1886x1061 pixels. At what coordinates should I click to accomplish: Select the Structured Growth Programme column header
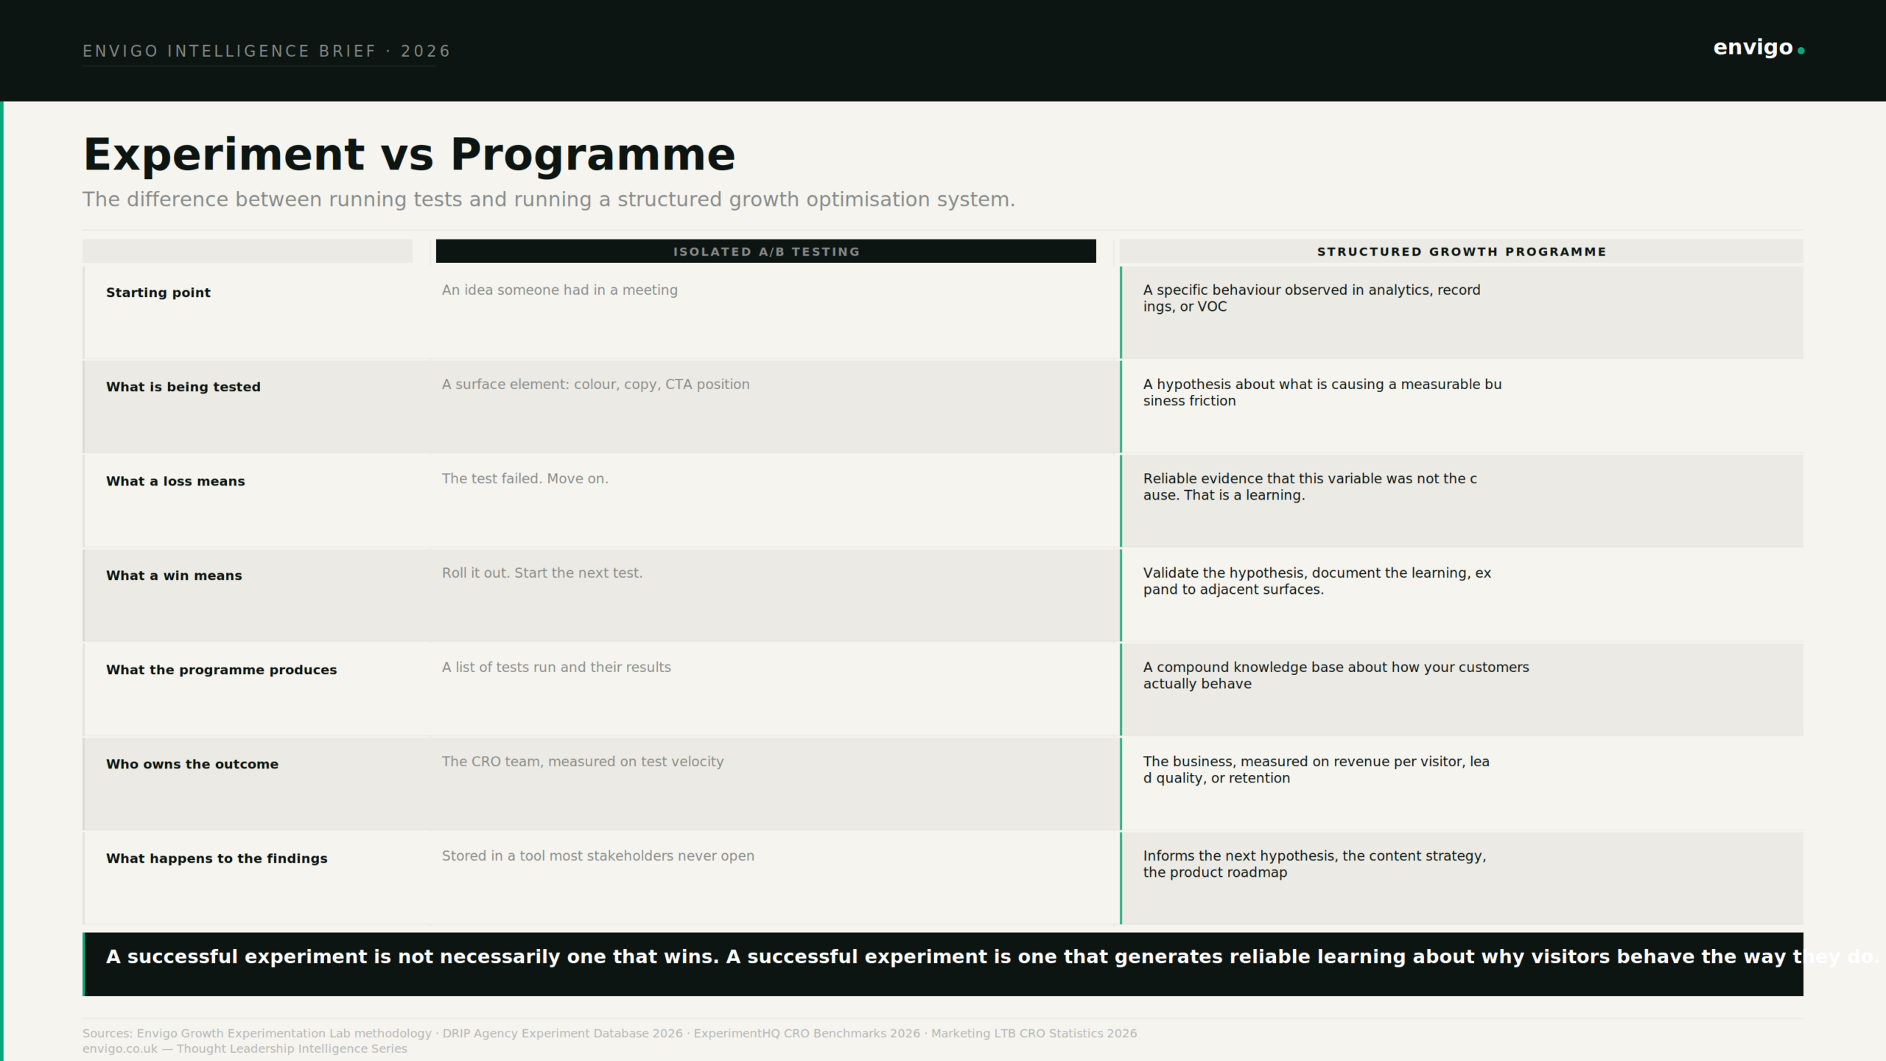(x=1462, y=251)
